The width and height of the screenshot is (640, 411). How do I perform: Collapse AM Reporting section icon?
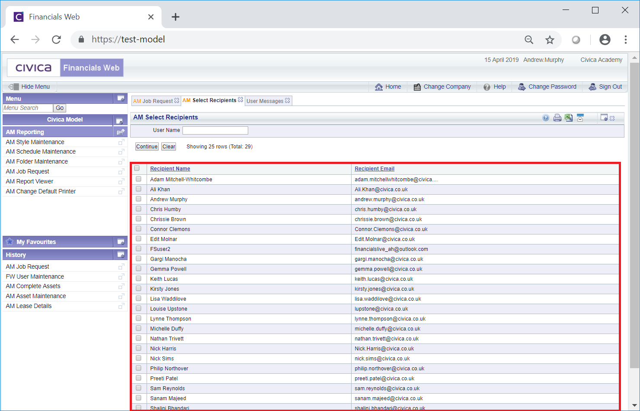121,132
